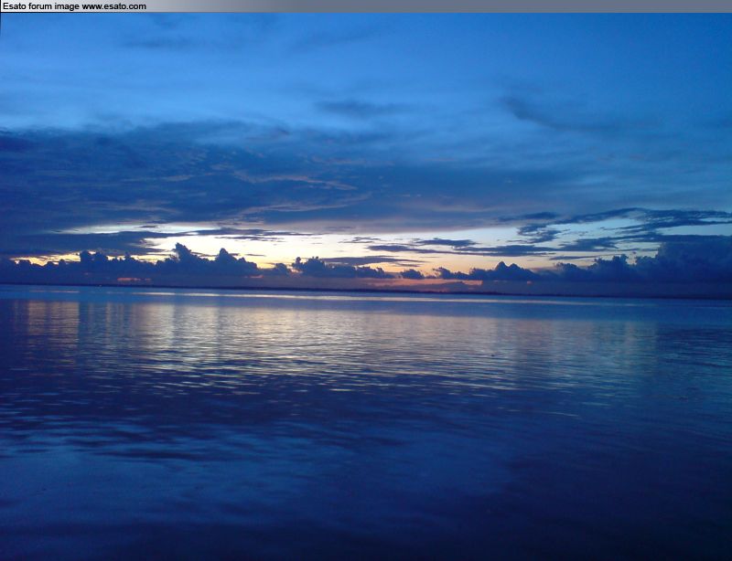Screen dimensions: 732x561
Task: Click the www.esato.com text in header
Action: coord(113,6)
